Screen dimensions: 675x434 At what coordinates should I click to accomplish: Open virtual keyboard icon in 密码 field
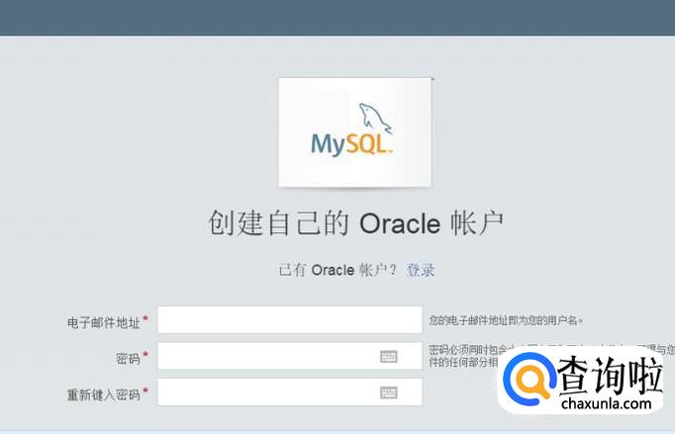coord(389,356)
